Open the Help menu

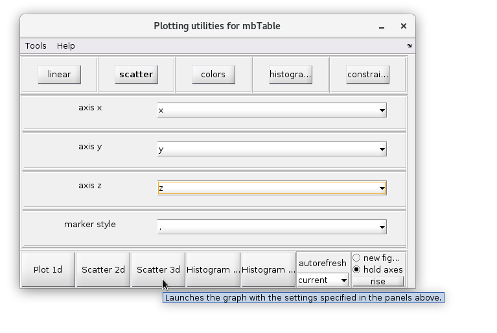[x=66, y=46]
